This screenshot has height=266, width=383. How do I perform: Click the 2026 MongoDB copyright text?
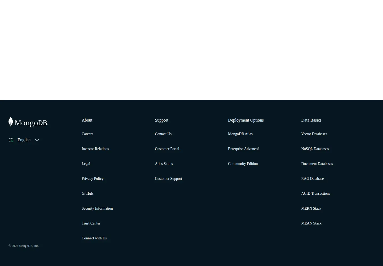(24, 246)
